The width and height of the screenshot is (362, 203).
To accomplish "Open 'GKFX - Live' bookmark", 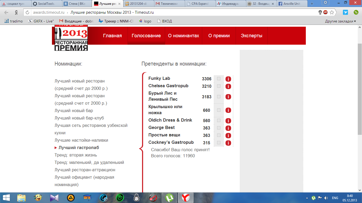I will pyautogui.click(x=41, y=21).
